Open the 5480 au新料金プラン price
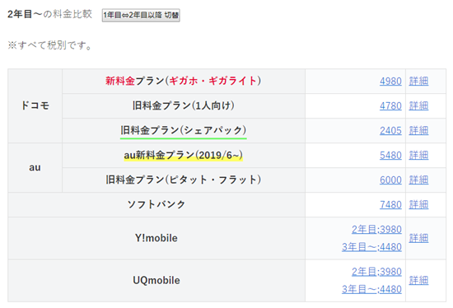Image resolution: width=453 pixels, height=308 pixels. click(390, 156)
